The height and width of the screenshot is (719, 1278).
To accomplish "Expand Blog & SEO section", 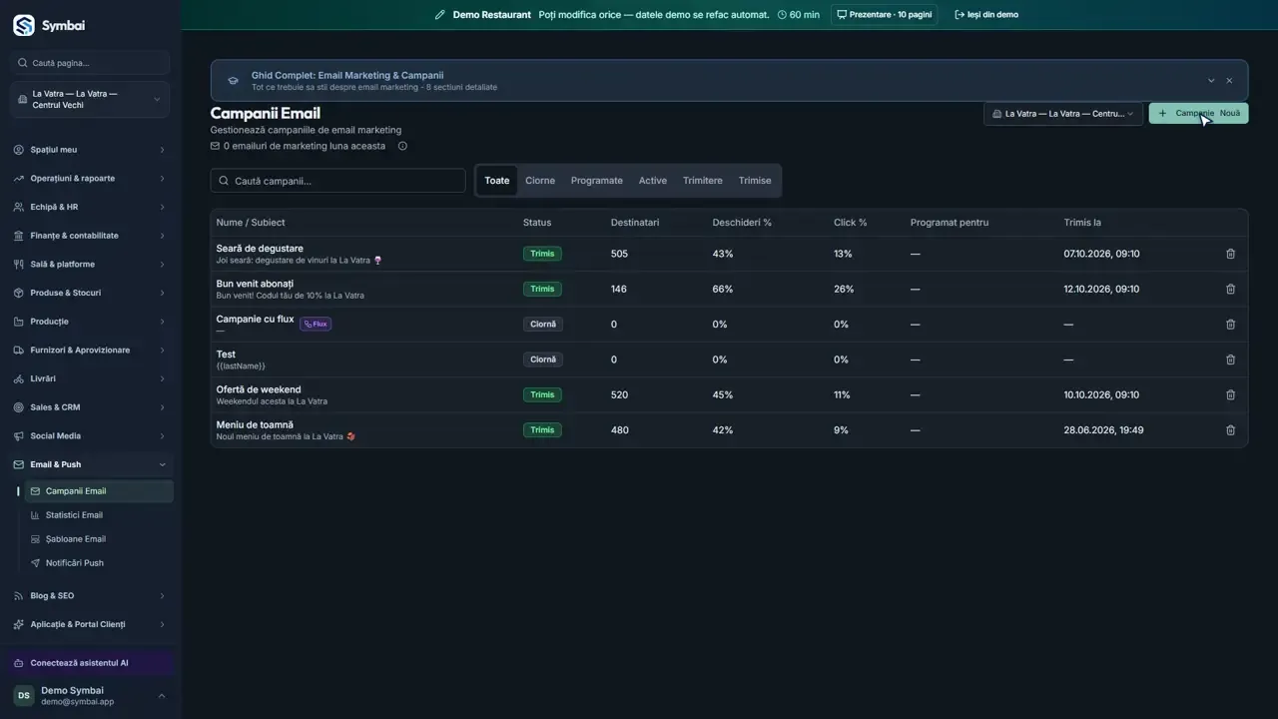I will click(x=90, y=596).
